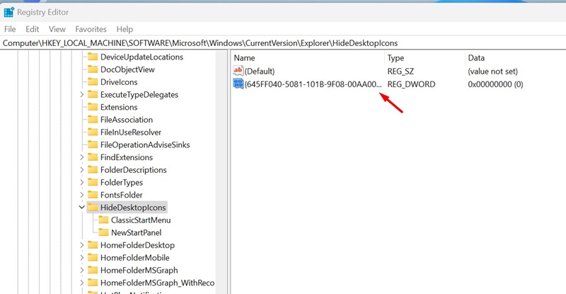Screen dimensions: 566x294
Task: Select the DriveIcons key label
Action: [119, 81]
